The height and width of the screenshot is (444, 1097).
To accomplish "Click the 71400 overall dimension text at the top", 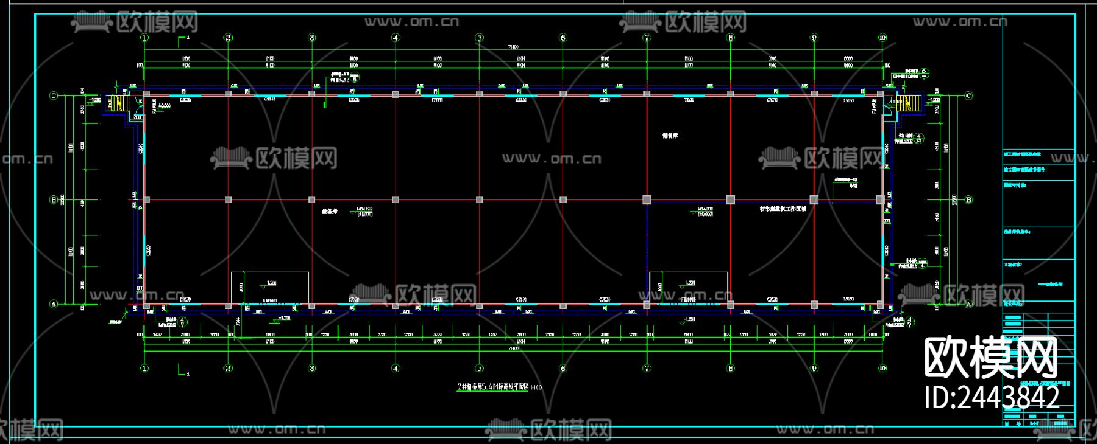I will coord(513,47).
